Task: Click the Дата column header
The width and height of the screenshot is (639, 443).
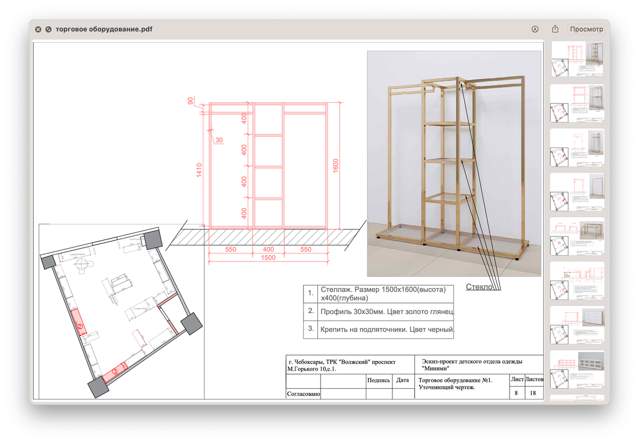Action: [403, 380]
